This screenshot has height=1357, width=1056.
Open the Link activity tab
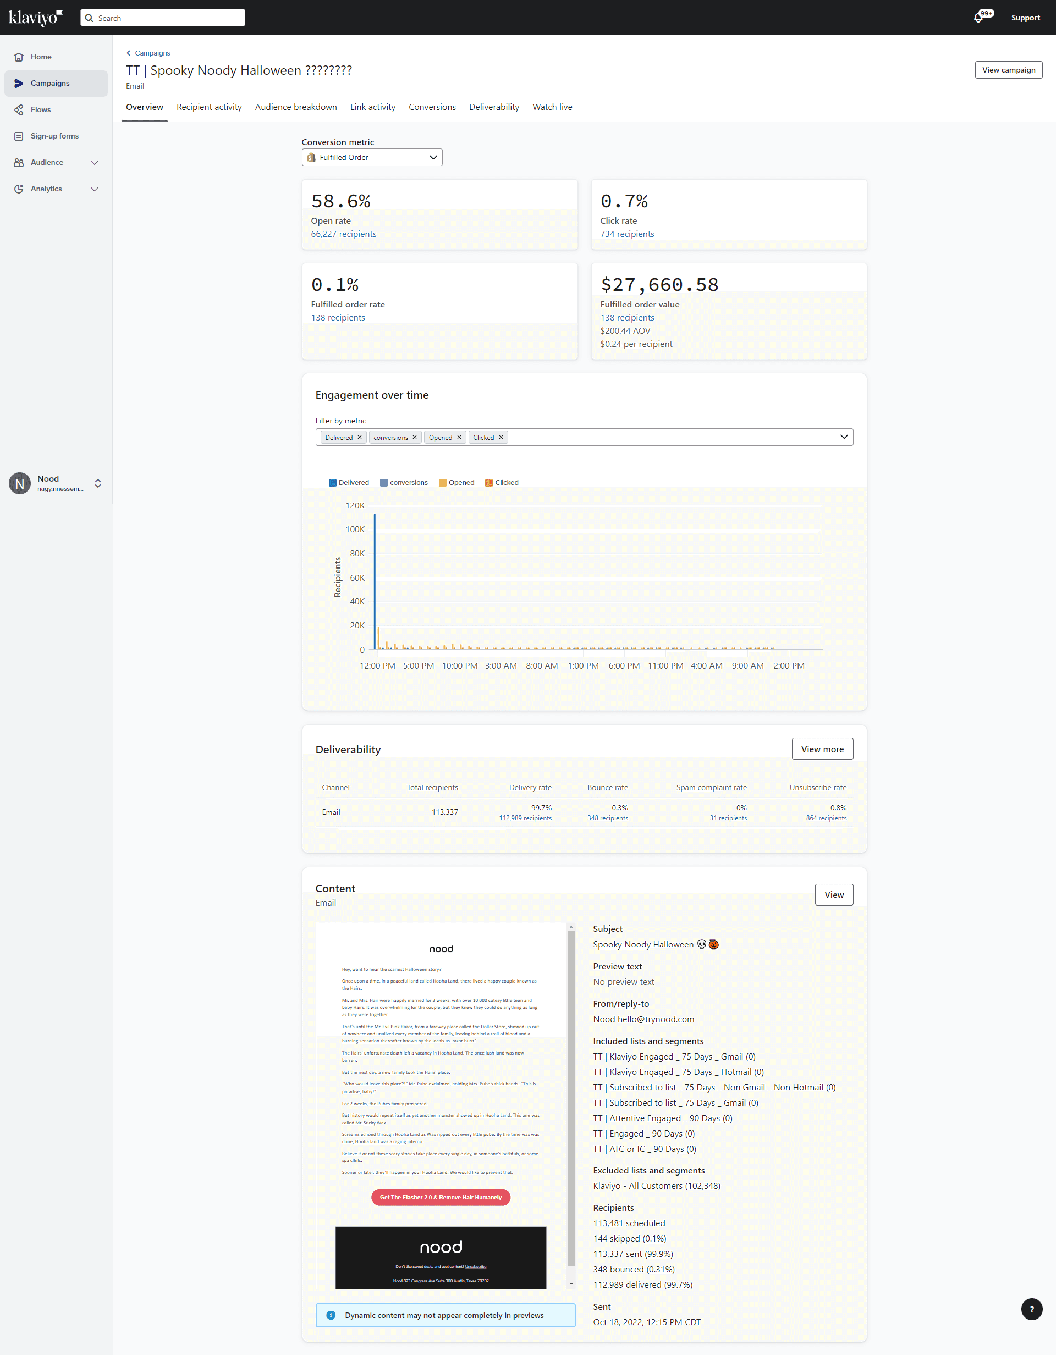tap(373, 107)
